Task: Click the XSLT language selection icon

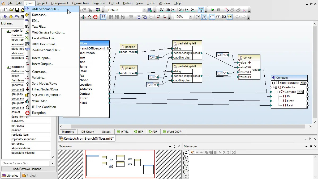Action: [162, 10]
